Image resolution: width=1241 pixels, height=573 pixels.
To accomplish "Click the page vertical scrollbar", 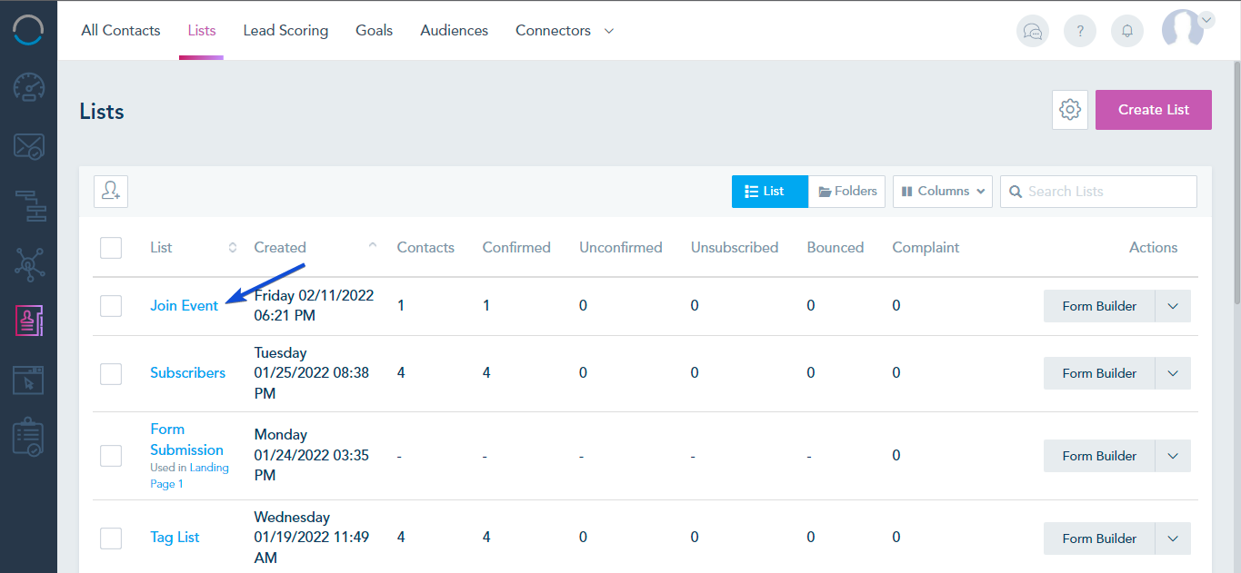I will (1236, 182).
